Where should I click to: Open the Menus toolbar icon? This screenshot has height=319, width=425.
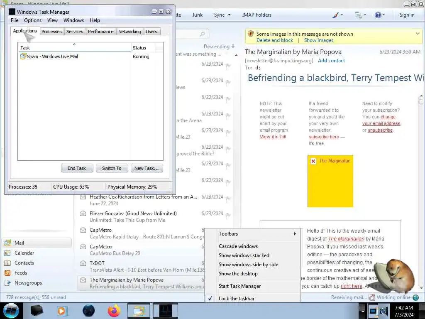point(358,15)
